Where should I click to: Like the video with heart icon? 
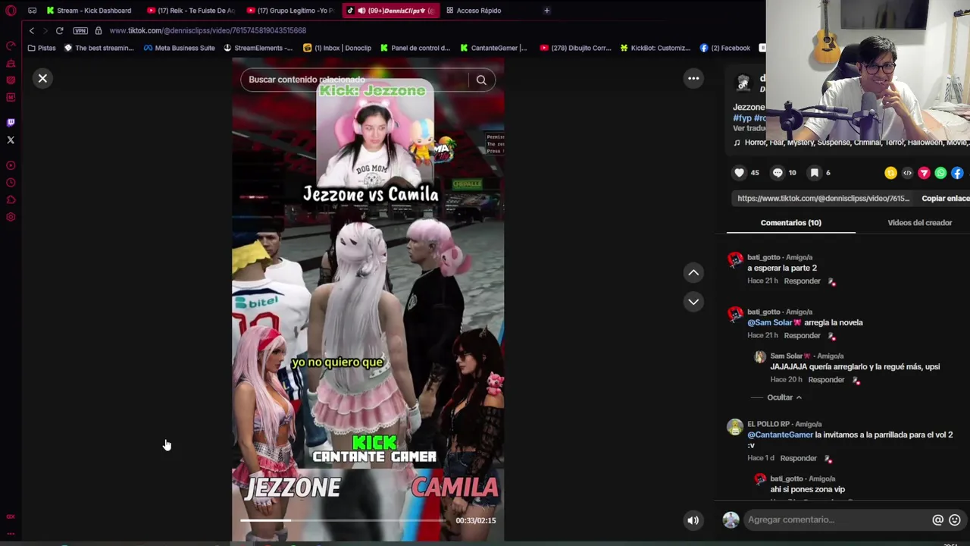tap(740, 173)
